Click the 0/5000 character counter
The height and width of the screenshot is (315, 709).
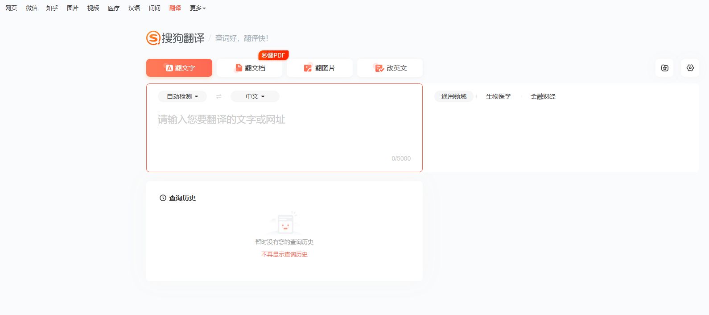click(x=401, y=158)
